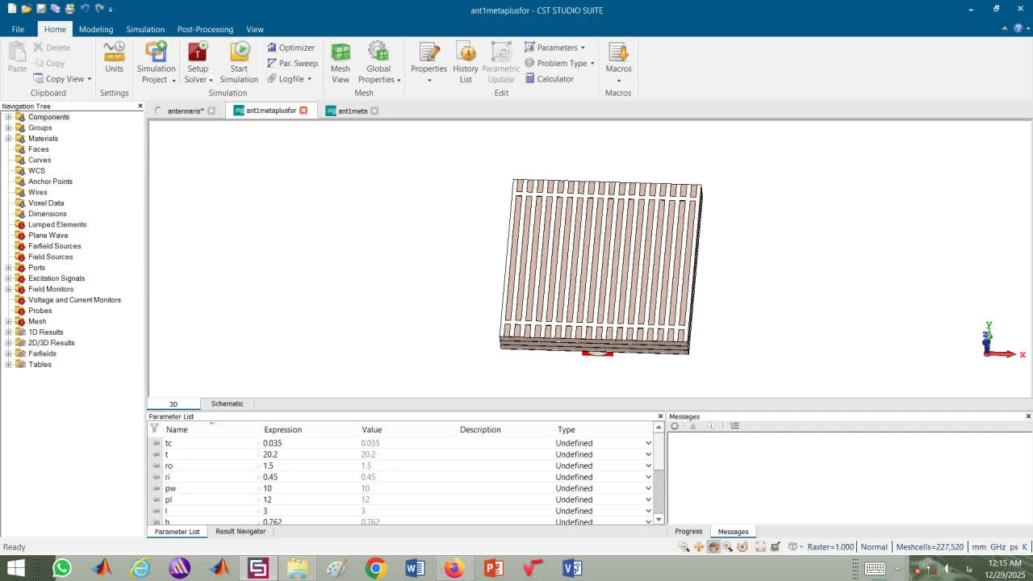Open the Macros dropdown menu
Image resolution: width=1033 pixels, height=581 pixels.
tap(618, 80)
